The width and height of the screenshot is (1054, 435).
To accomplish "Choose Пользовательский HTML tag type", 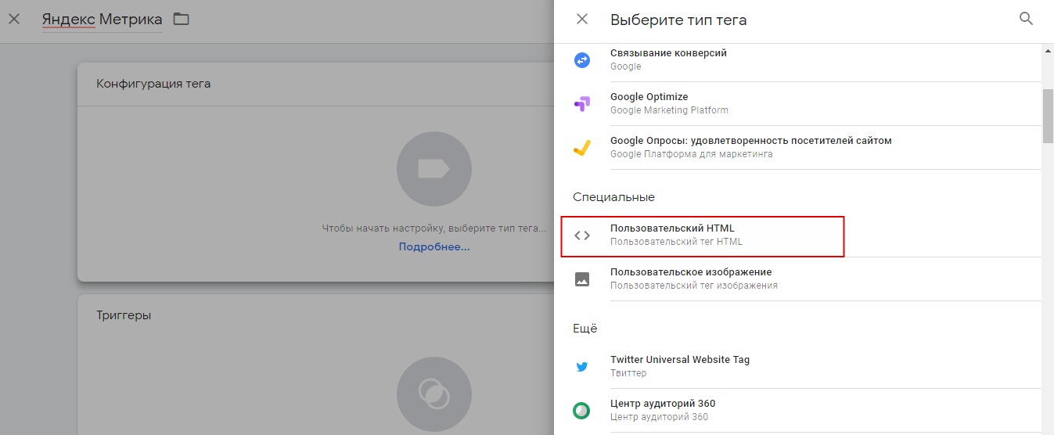I will pyautogui.click(x=807, y=235).
